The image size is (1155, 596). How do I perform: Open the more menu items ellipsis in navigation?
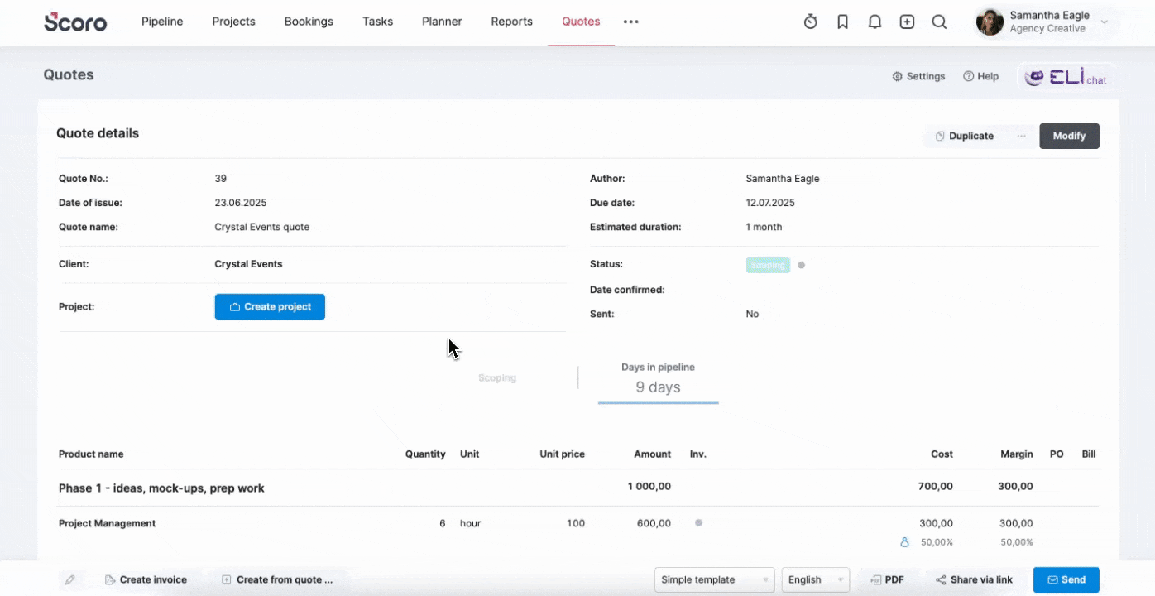[631, 22]
